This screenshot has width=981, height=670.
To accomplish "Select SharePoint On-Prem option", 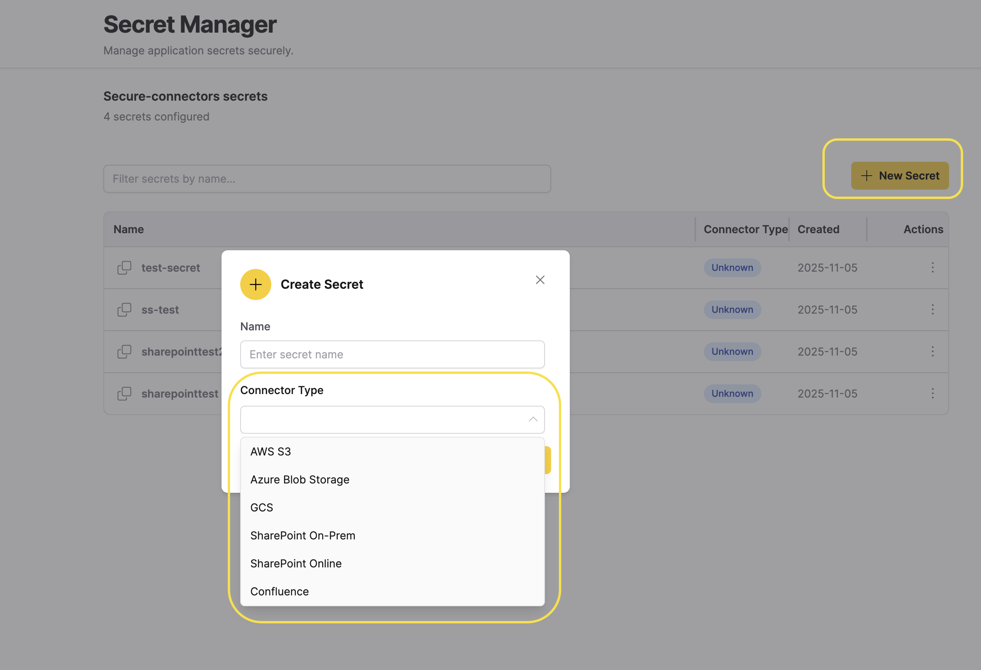I will click(303, 535).
